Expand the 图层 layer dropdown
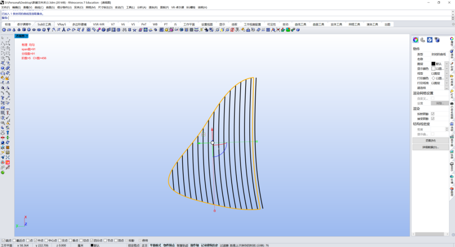Screen dimensions: 455x247 pyautogui.click(x=447, y=64)
